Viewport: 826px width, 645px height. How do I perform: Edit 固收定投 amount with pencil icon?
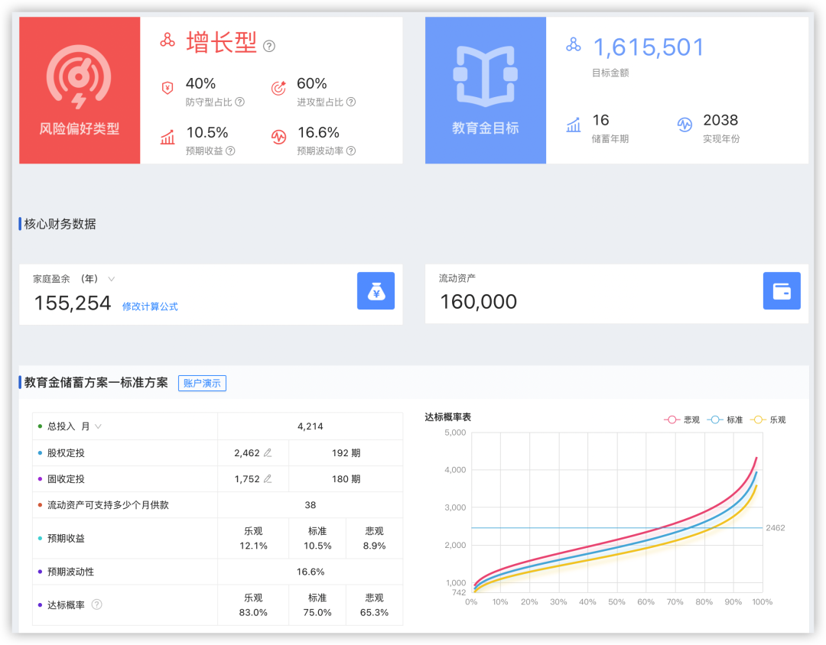pyautogui.click(x=268, y=478)
